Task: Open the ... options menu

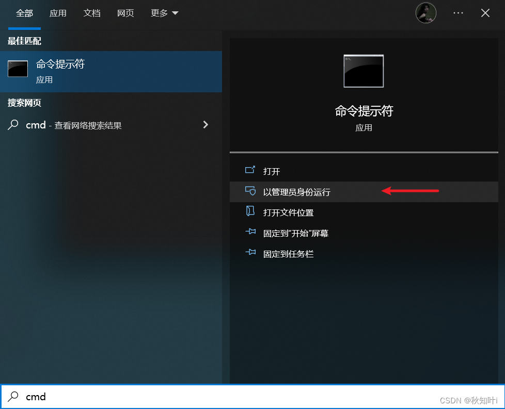Action: tap(458, 13)
